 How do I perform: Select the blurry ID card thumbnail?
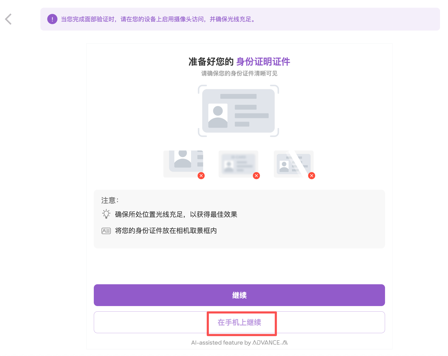[x=238, y=163]
